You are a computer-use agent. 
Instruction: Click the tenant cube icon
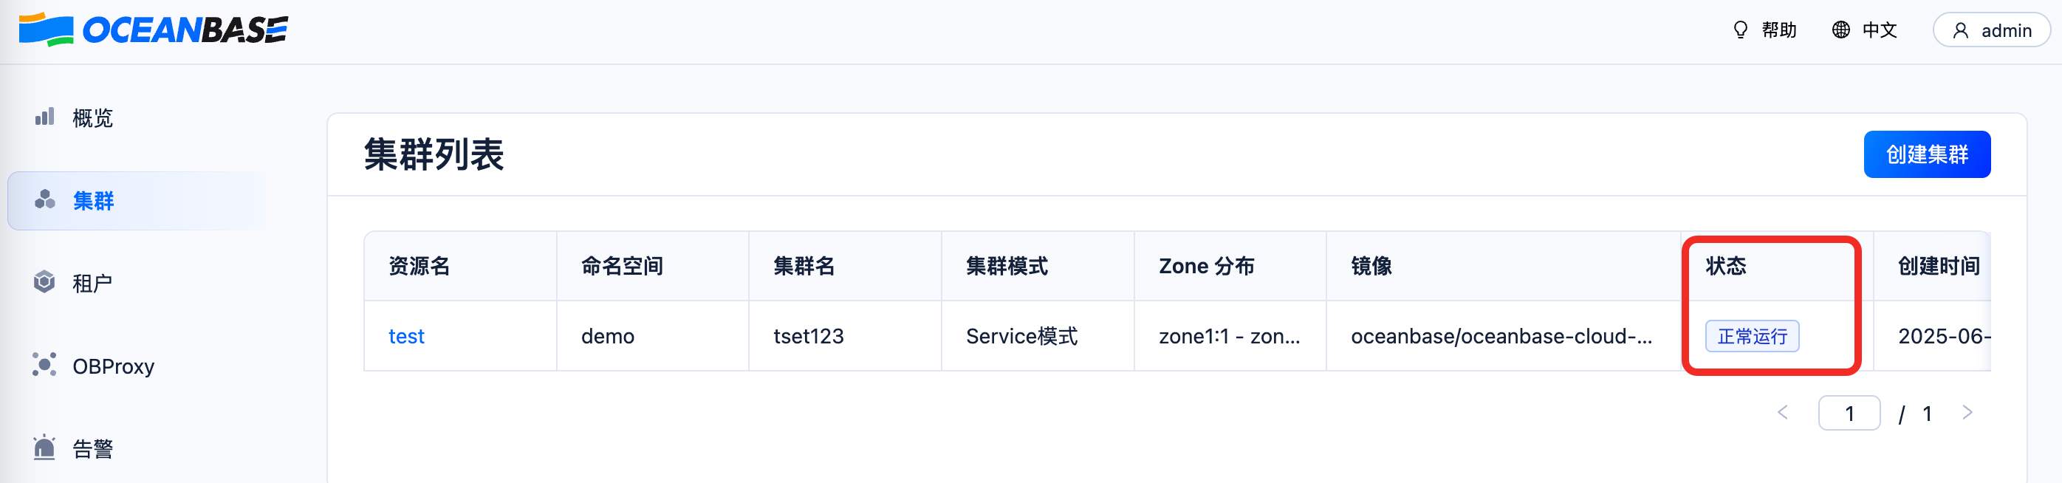[x=45, y=282]
